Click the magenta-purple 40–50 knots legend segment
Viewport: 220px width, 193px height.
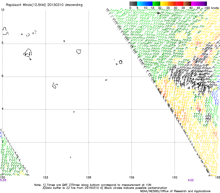coord(199,4)
